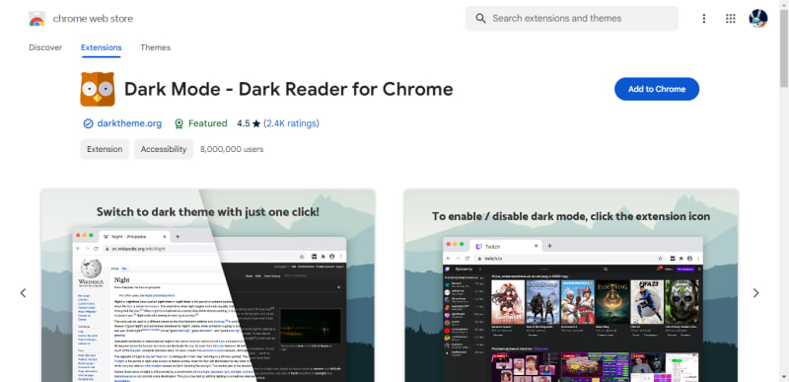Go to the Discover tab
789x382 pixels.
point(45,47)
